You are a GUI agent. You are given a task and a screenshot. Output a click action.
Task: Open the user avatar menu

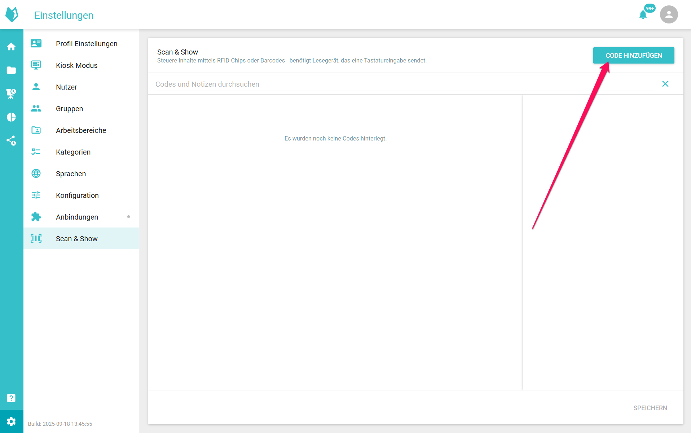click(x=669, y=14)
